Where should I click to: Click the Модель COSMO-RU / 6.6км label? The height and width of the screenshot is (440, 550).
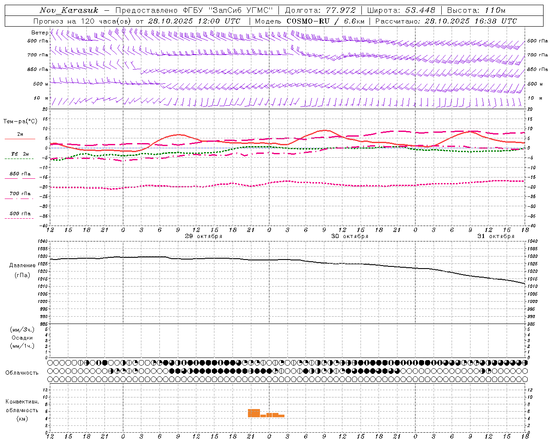pyautogui.click(x=310, y=21)
